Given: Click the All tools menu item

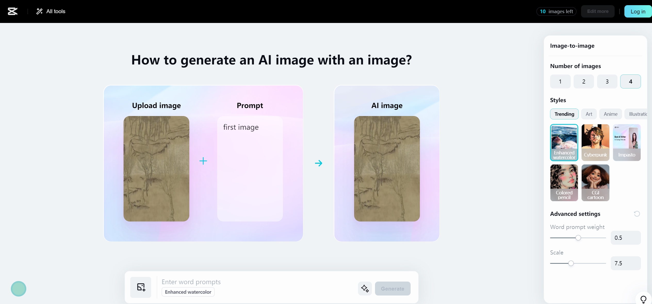Looking at the screenshot, I should (x=51, y=11).
